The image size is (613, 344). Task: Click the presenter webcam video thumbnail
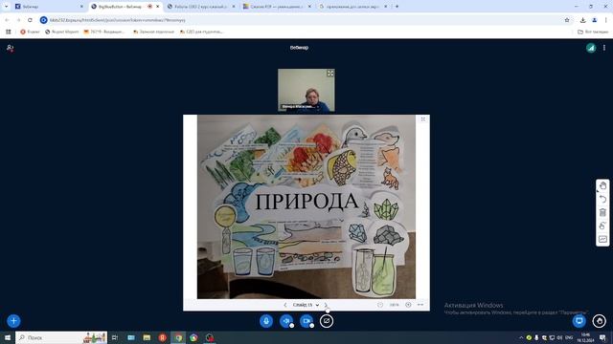point(306,90)
